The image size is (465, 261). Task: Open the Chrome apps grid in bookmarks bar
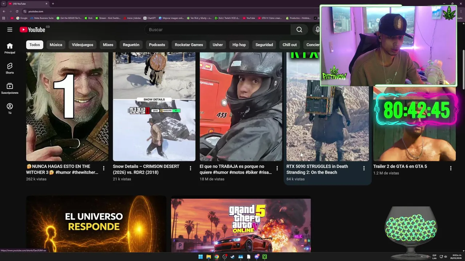coord(4,18)
